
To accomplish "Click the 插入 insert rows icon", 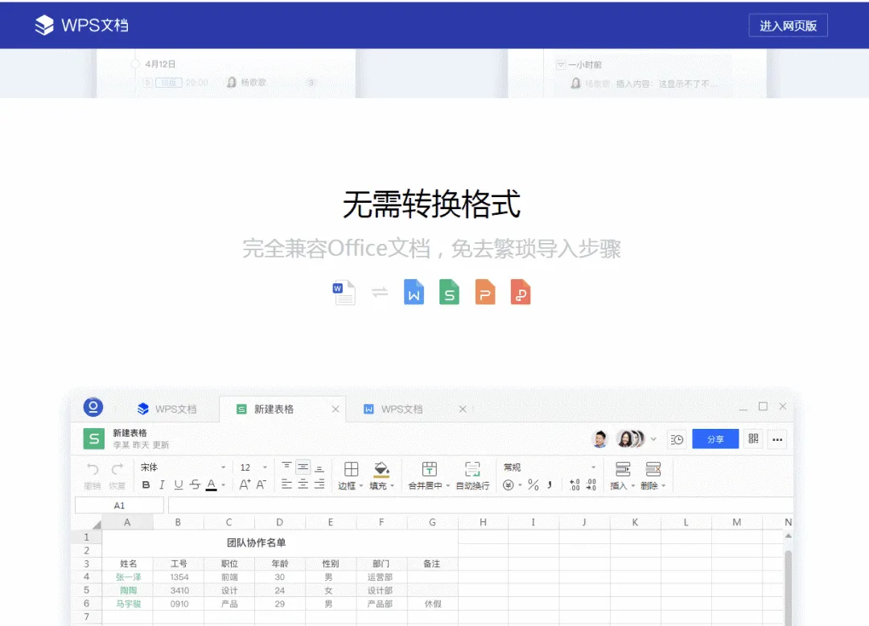I will tap(623, 469).
